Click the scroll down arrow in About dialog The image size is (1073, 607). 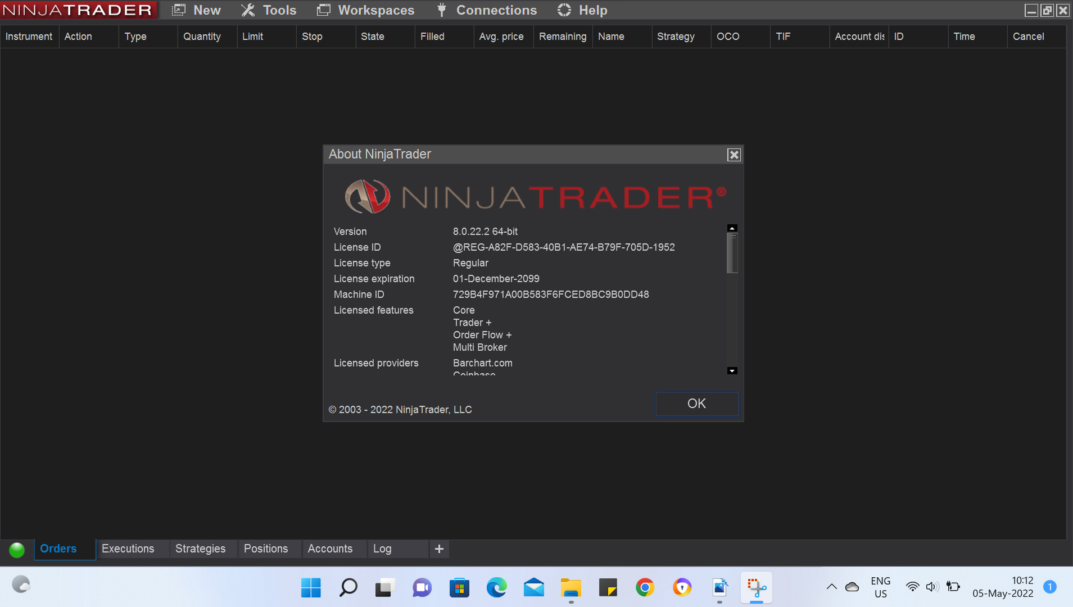(732, 371)
